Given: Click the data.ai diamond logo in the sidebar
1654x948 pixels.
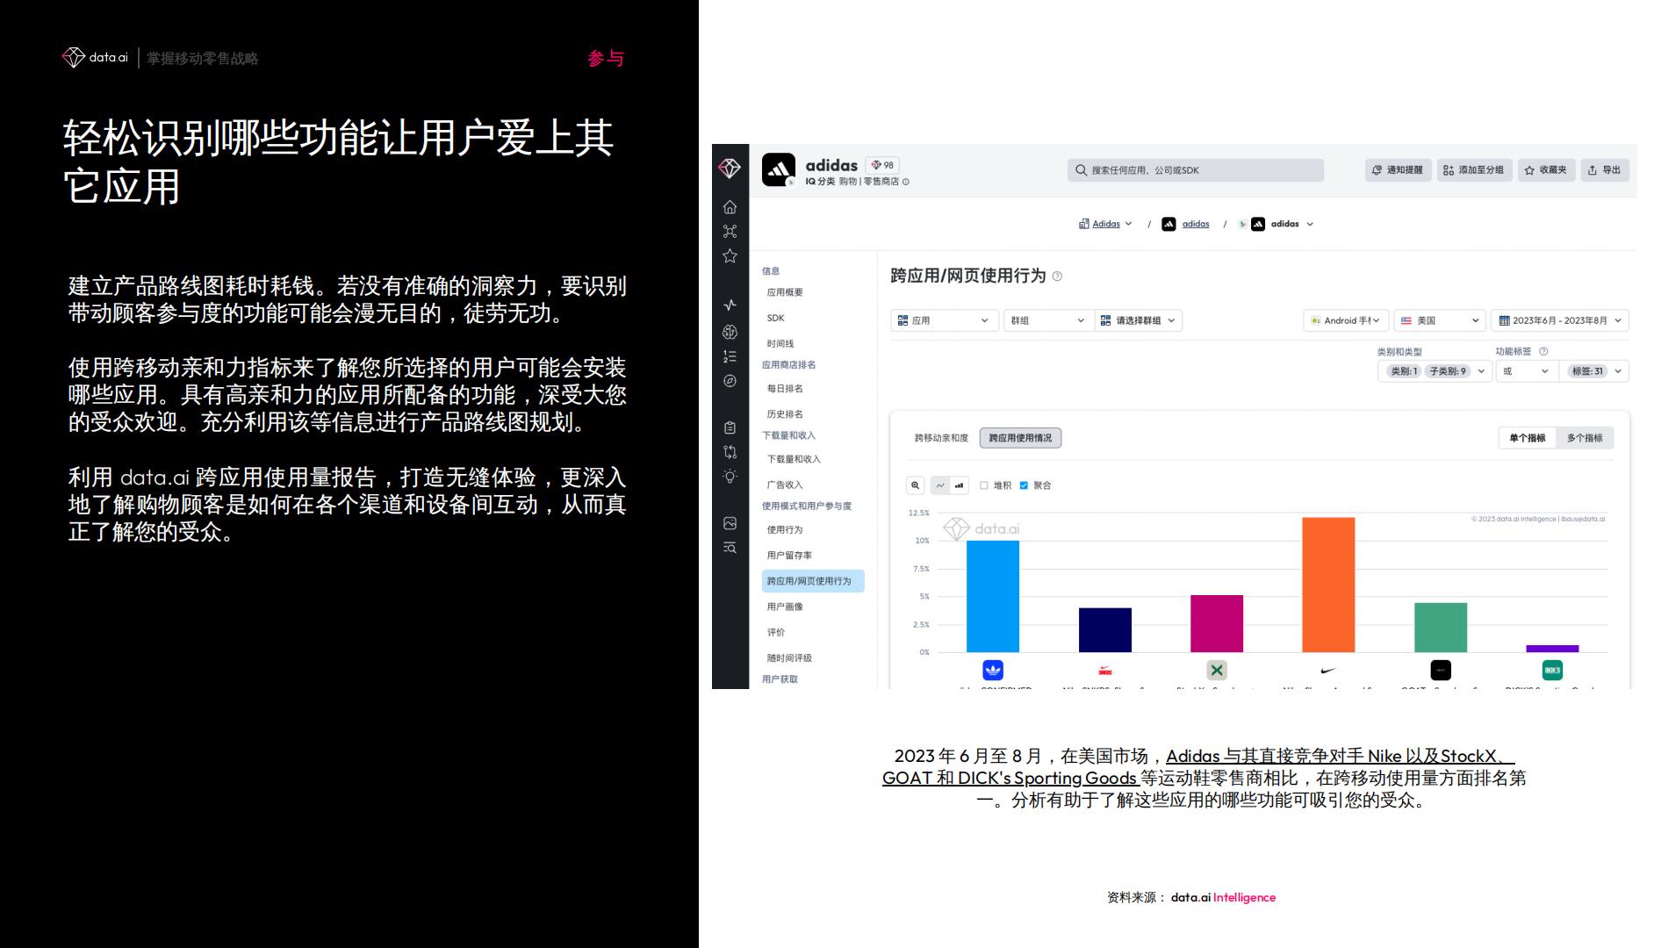Looking at the screenshot, I should (x=730, y=168).
